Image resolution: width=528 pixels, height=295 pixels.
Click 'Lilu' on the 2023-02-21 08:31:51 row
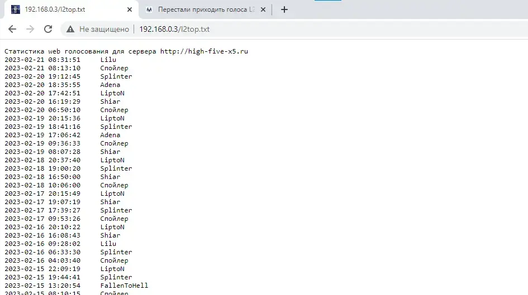(108, 60)
